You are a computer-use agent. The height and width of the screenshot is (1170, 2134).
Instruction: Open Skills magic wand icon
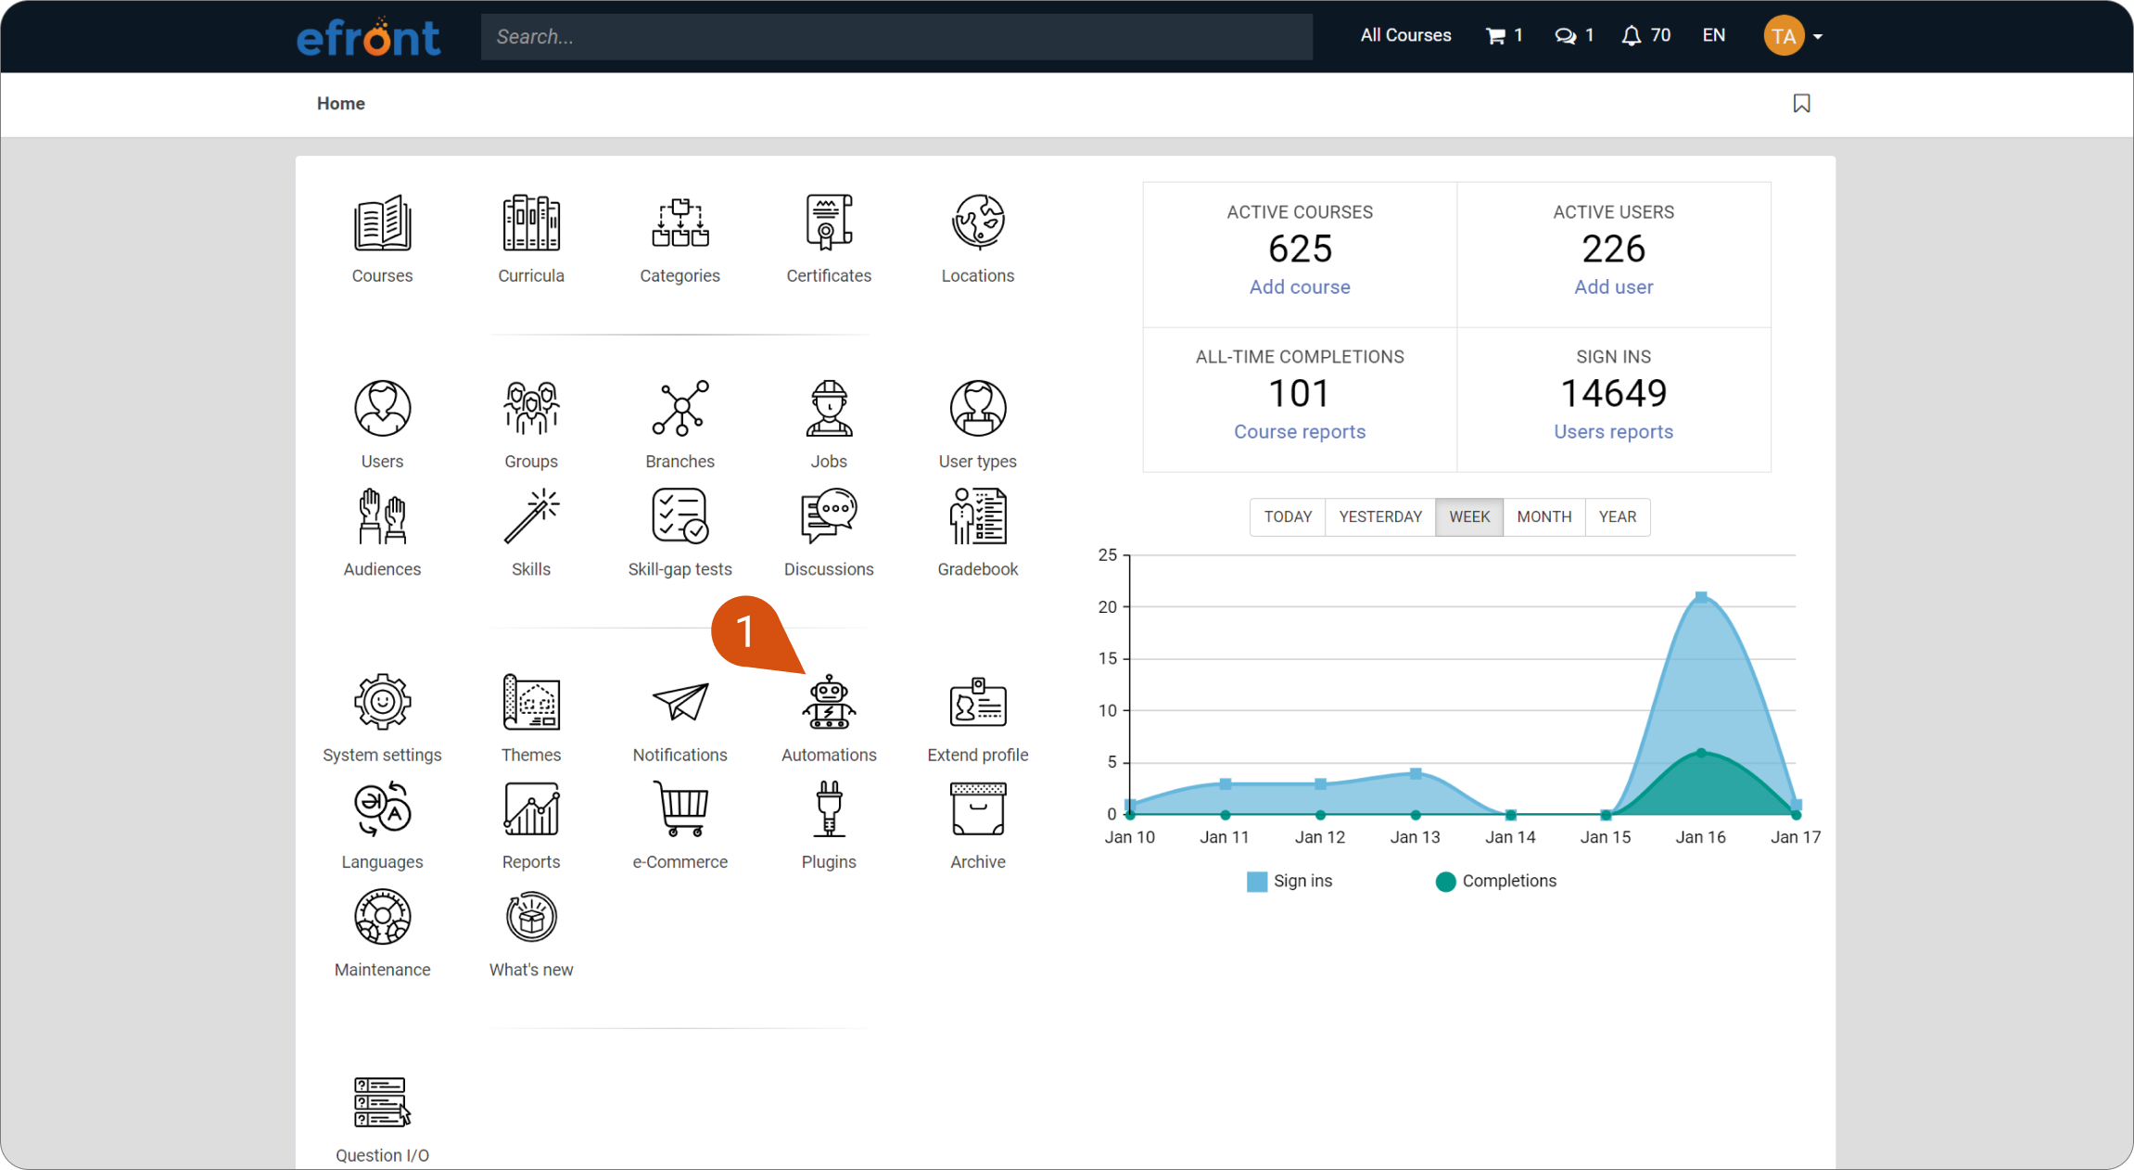[x=531, y=516]
